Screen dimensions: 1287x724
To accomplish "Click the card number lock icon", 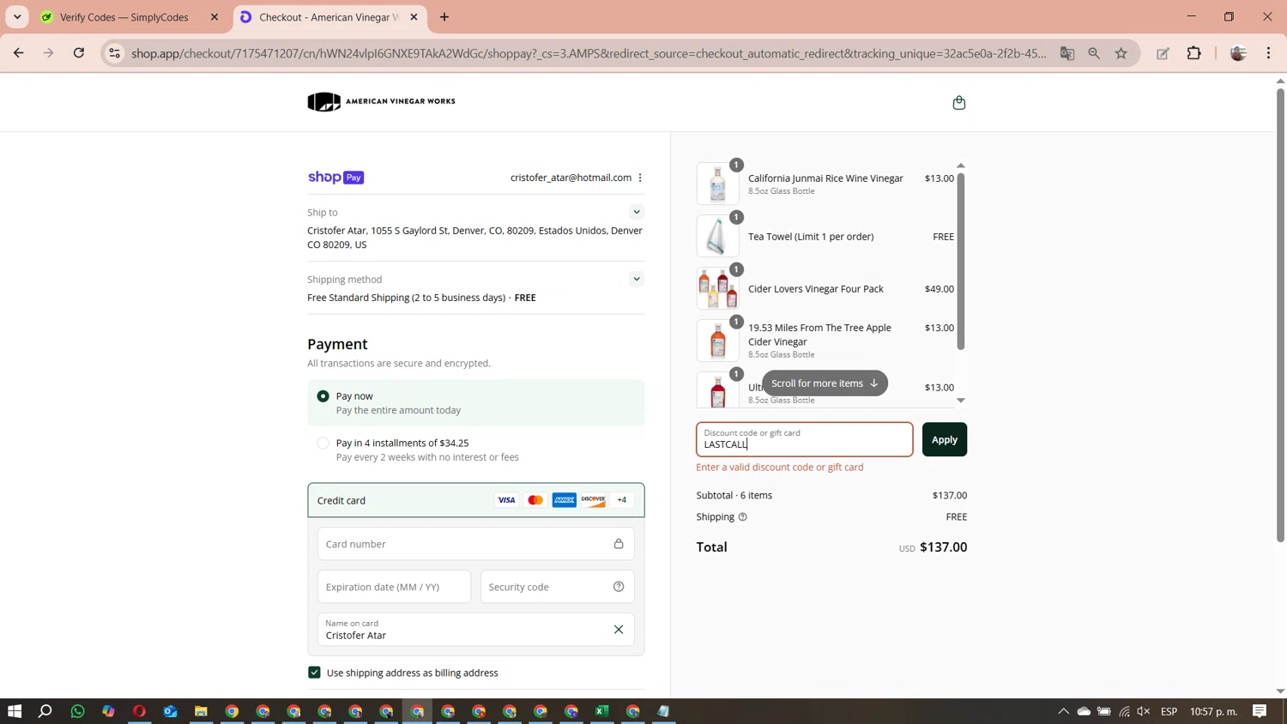I will coord(619,544).
